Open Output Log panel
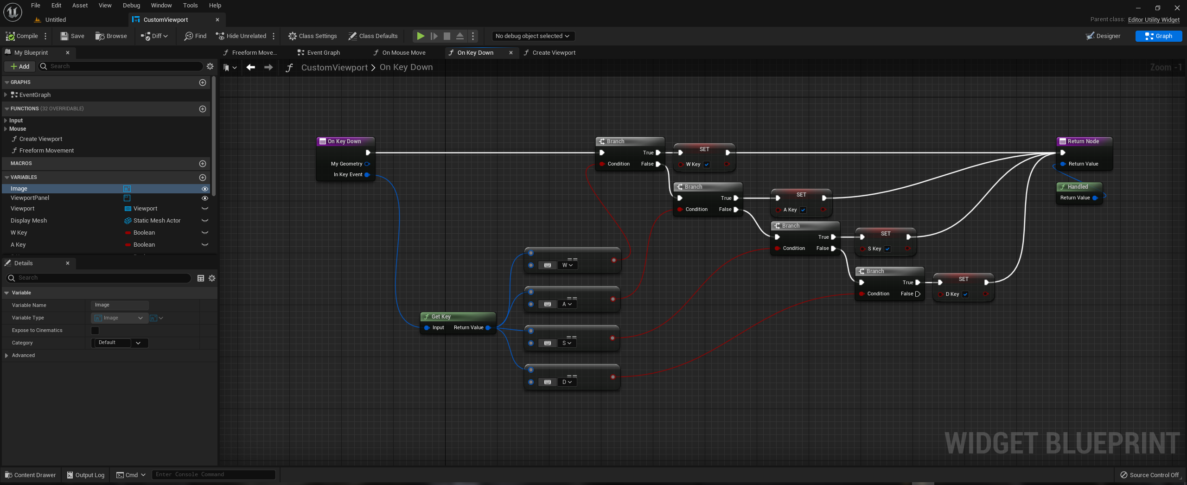Image resolution: width=1187 pixels, height=485 pixels. (86, 475)
